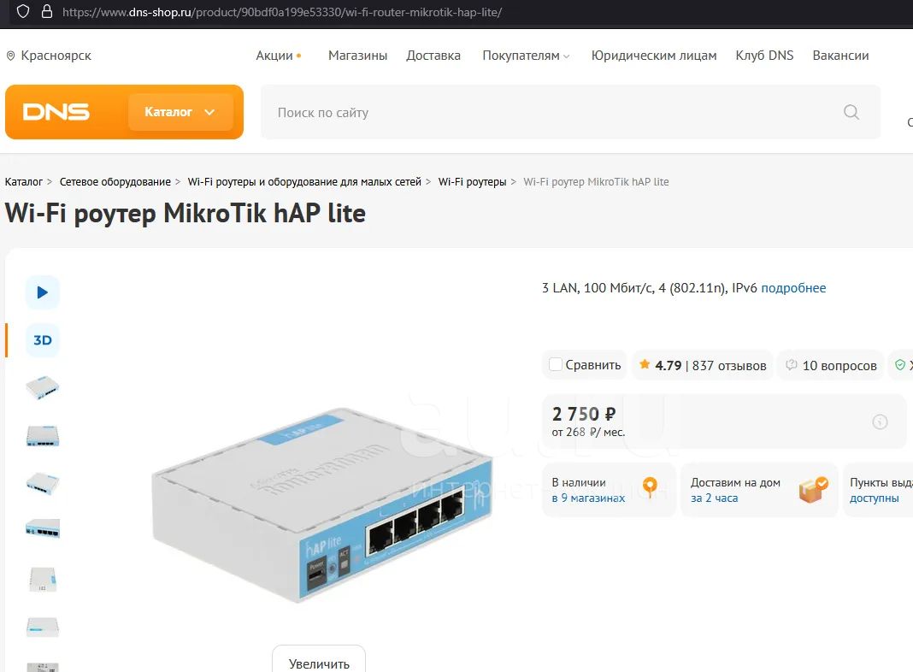Open the Каталог dropdown
The height and width of the screenshot is (672, 913).
click(180, 112)
